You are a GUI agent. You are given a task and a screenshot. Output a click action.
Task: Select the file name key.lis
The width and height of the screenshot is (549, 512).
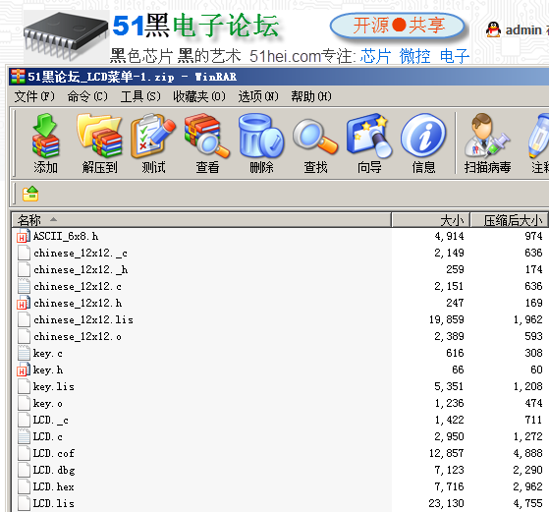click(54, 386)
